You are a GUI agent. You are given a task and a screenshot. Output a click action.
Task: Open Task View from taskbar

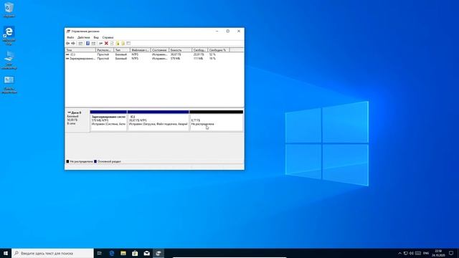point(100,253)
